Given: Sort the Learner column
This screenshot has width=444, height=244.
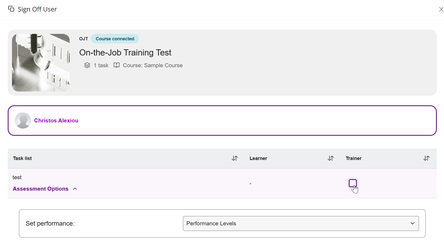Looking at the screenshot, I should (331, 158).
